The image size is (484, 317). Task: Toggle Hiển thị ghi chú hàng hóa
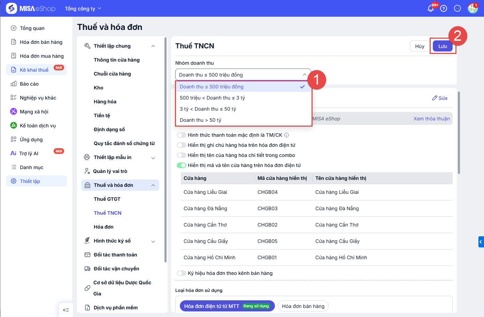point(182,145)
